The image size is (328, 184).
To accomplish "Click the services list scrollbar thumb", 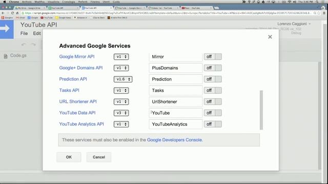I will [x=261, y=110].
